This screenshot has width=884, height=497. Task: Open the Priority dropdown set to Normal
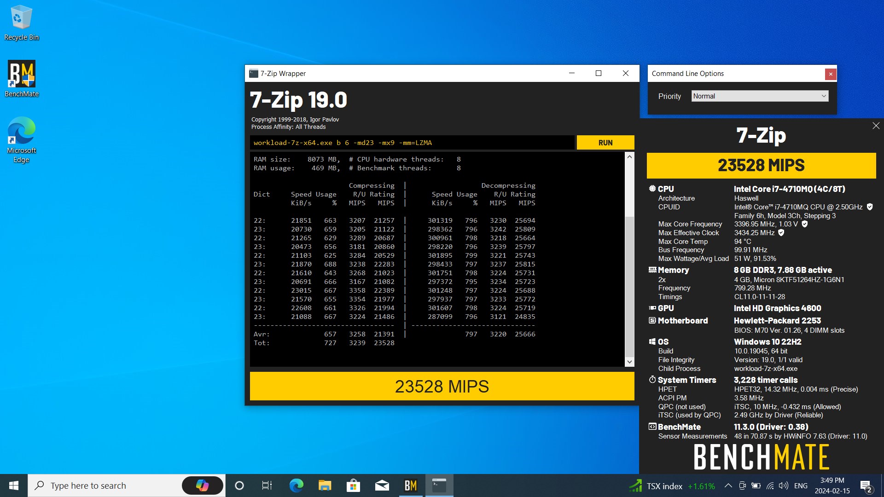tap(760, 96)
